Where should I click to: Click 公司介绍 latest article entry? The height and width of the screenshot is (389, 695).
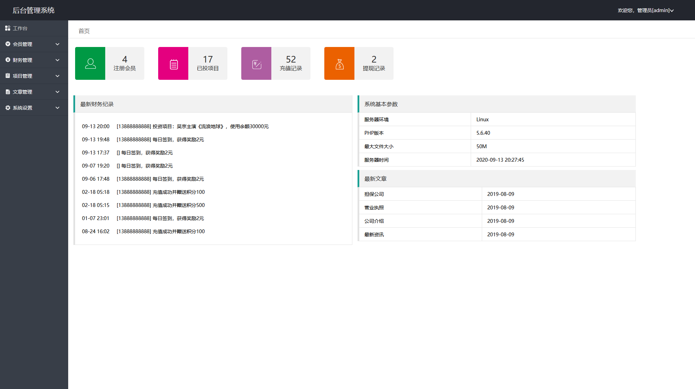pos(374,221)
